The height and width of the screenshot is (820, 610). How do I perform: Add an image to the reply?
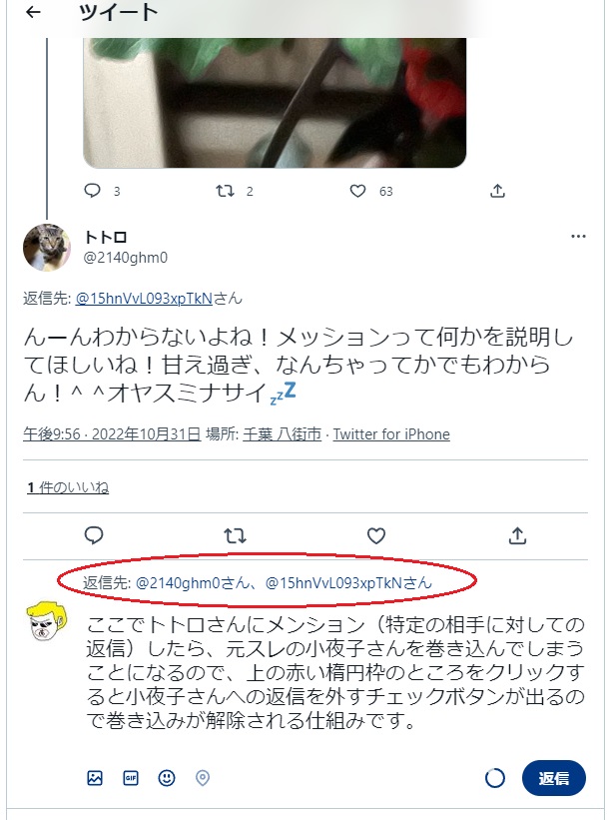[x=95, y=778]
